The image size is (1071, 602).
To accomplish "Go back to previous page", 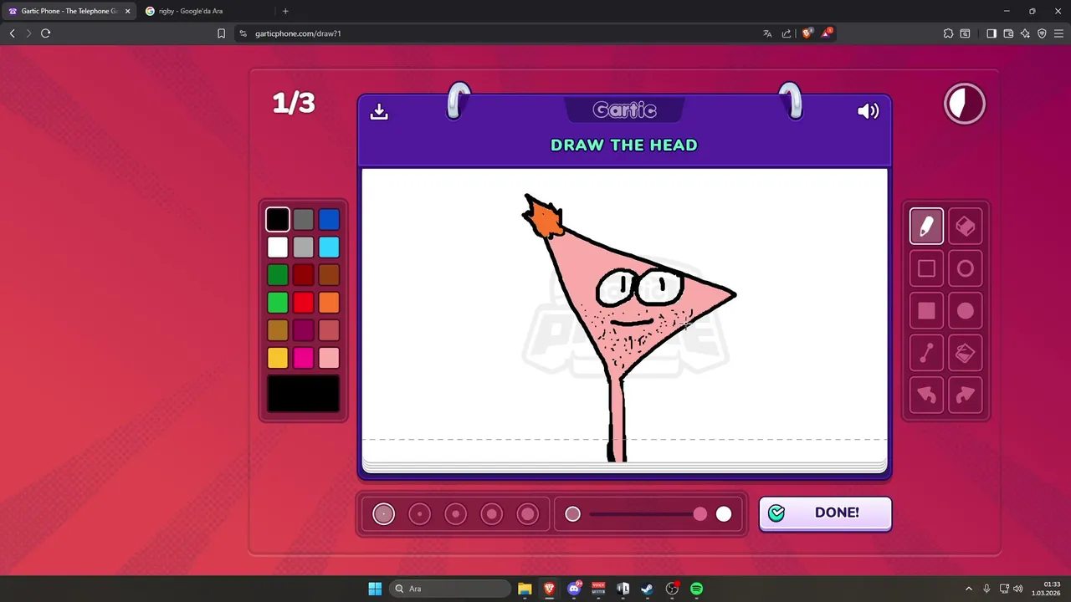I will click(12, 33).
